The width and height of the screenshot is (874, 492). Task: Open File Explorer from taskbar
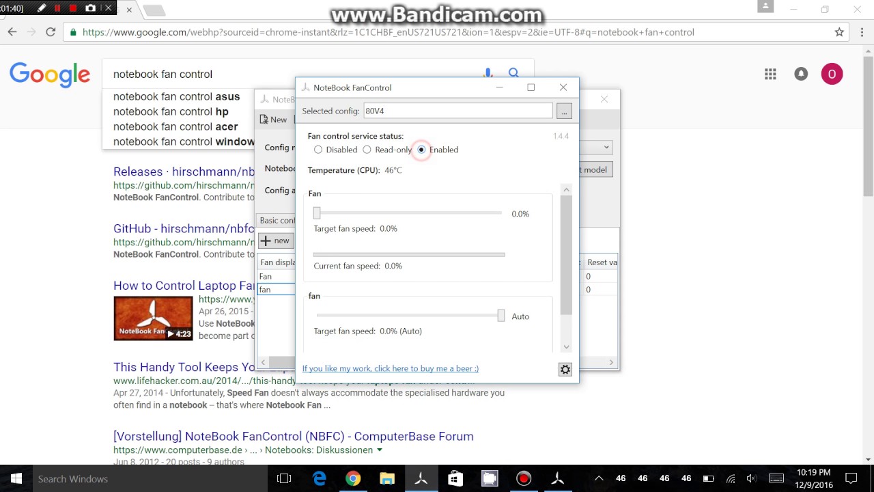tap(387, 478)
